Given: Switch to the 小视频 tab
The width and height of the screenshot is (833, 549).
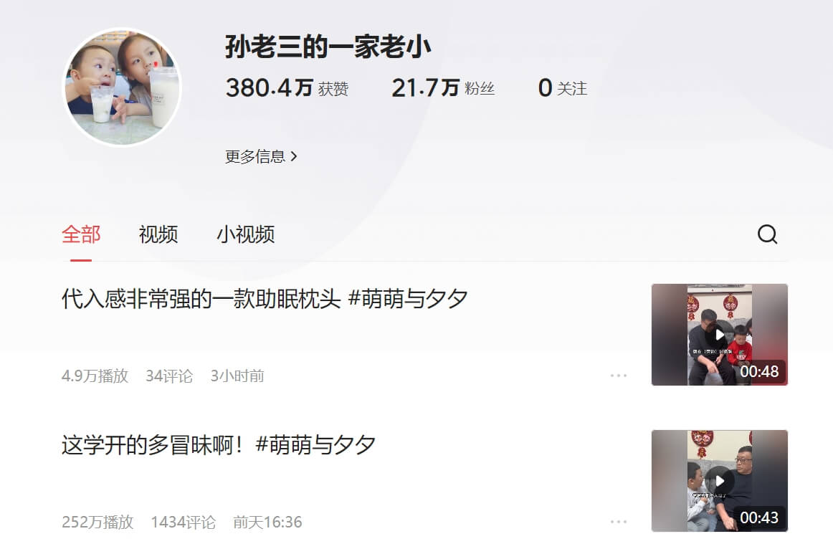Looking at the screenshot, I should point(245,234).
